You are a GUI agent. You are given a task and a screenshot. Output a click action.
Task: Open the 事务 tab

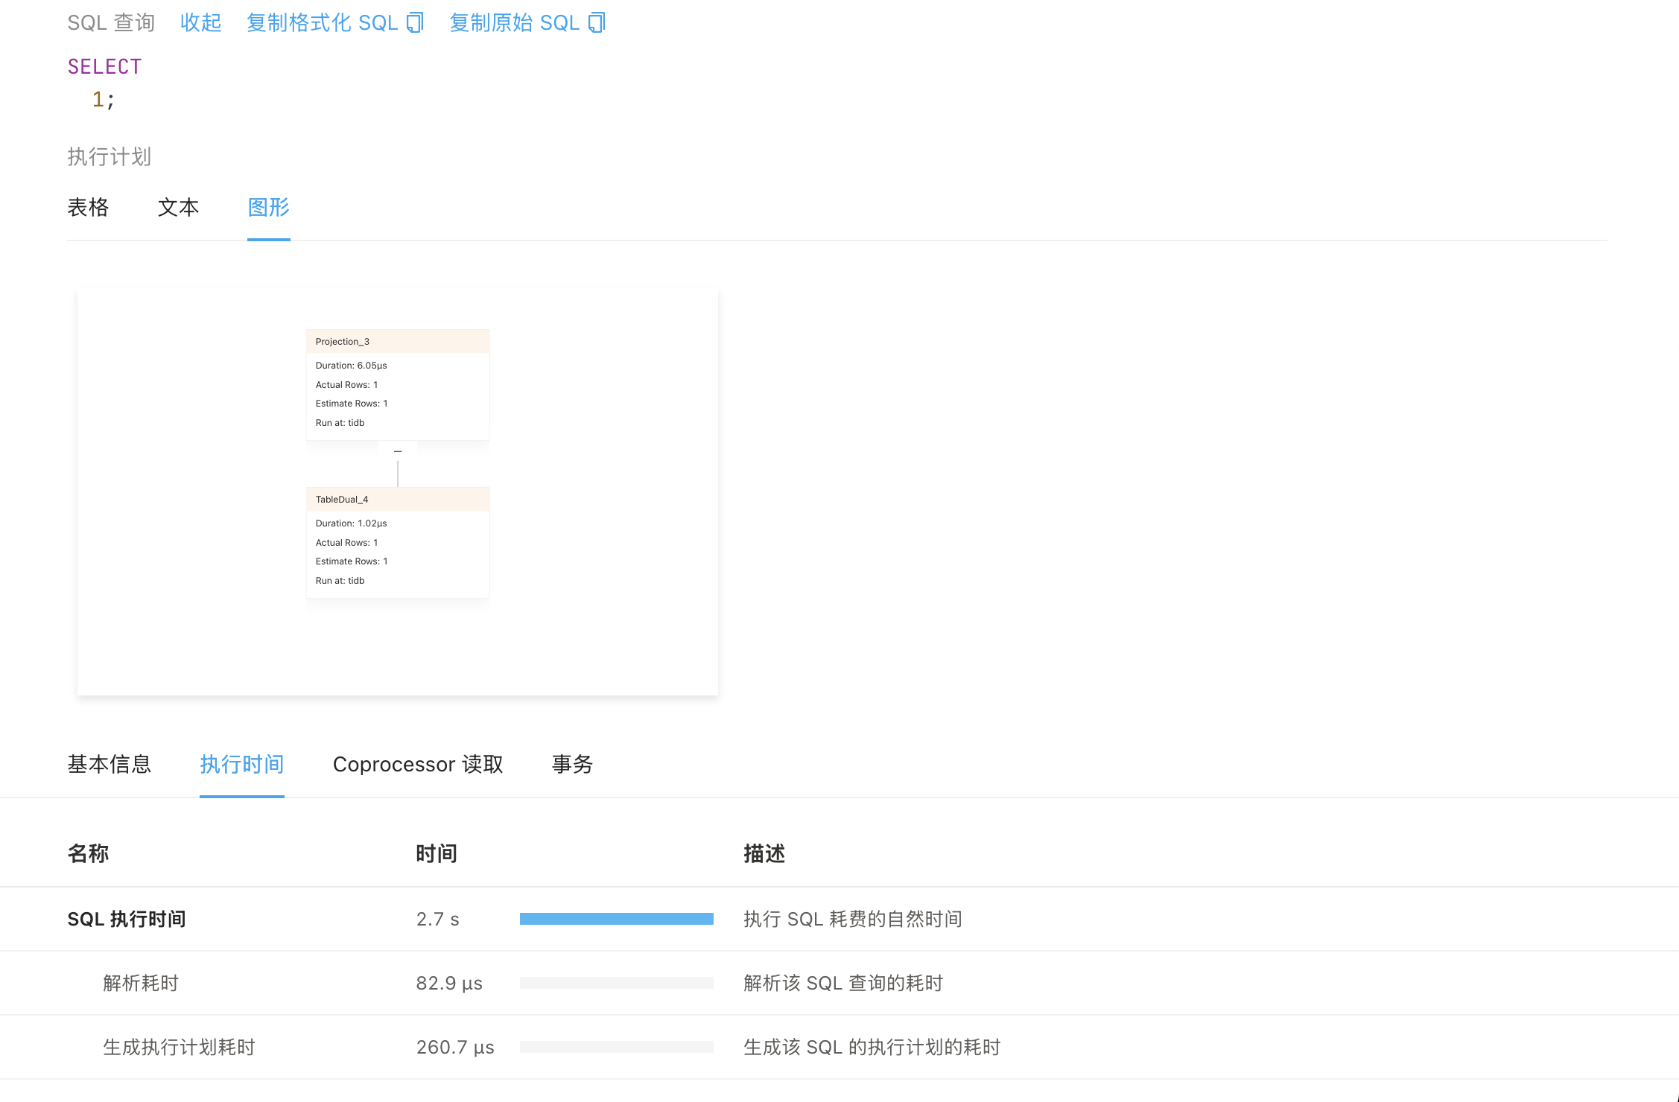click(572, 764)
